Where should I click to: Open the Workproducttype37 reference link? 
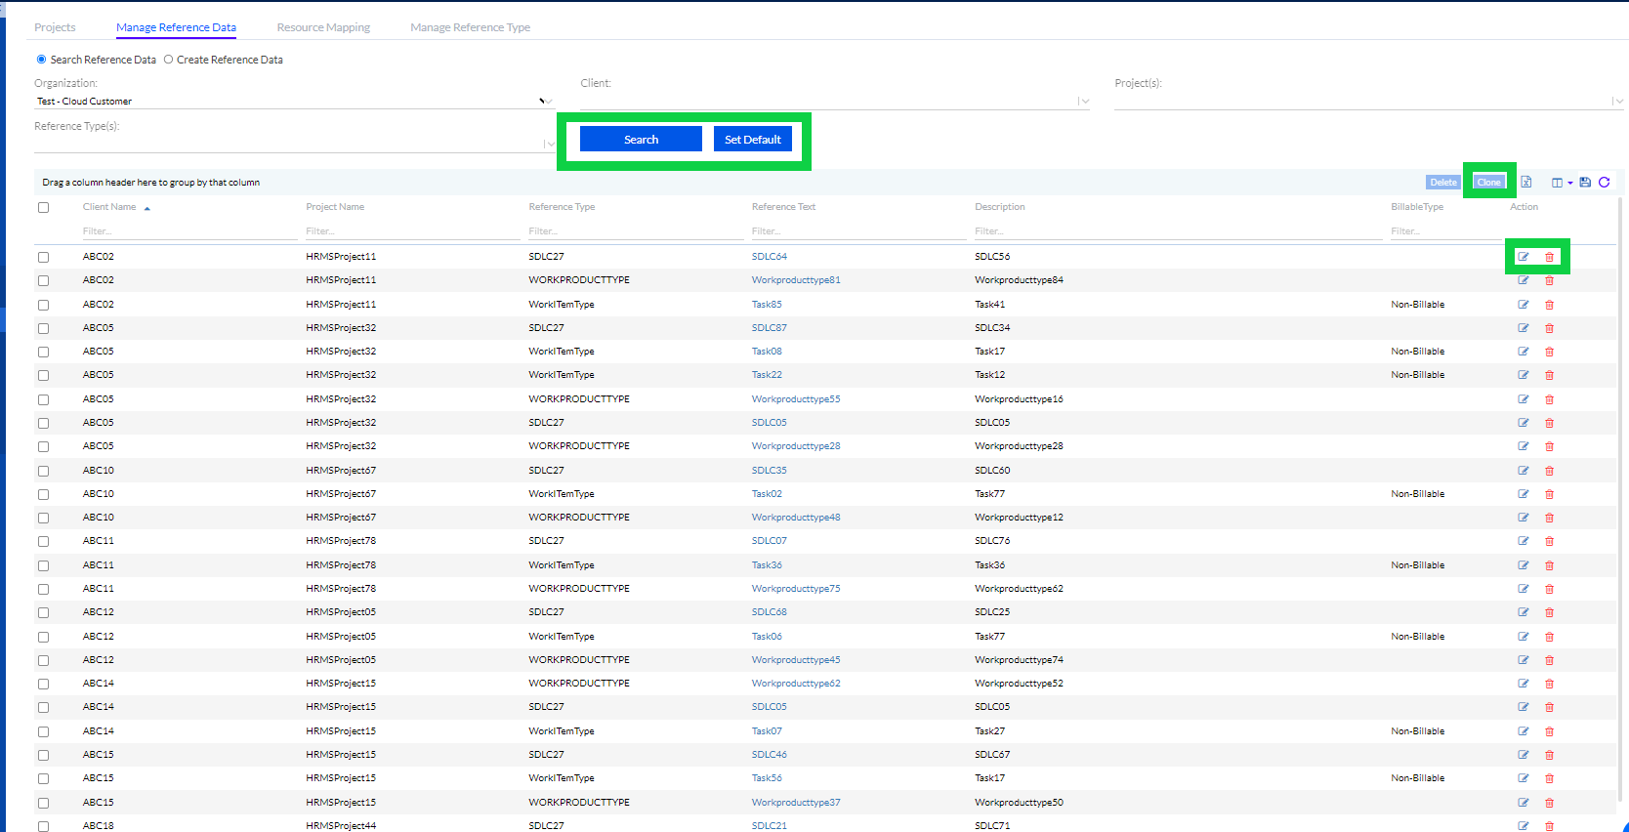[x=796, y=803]
